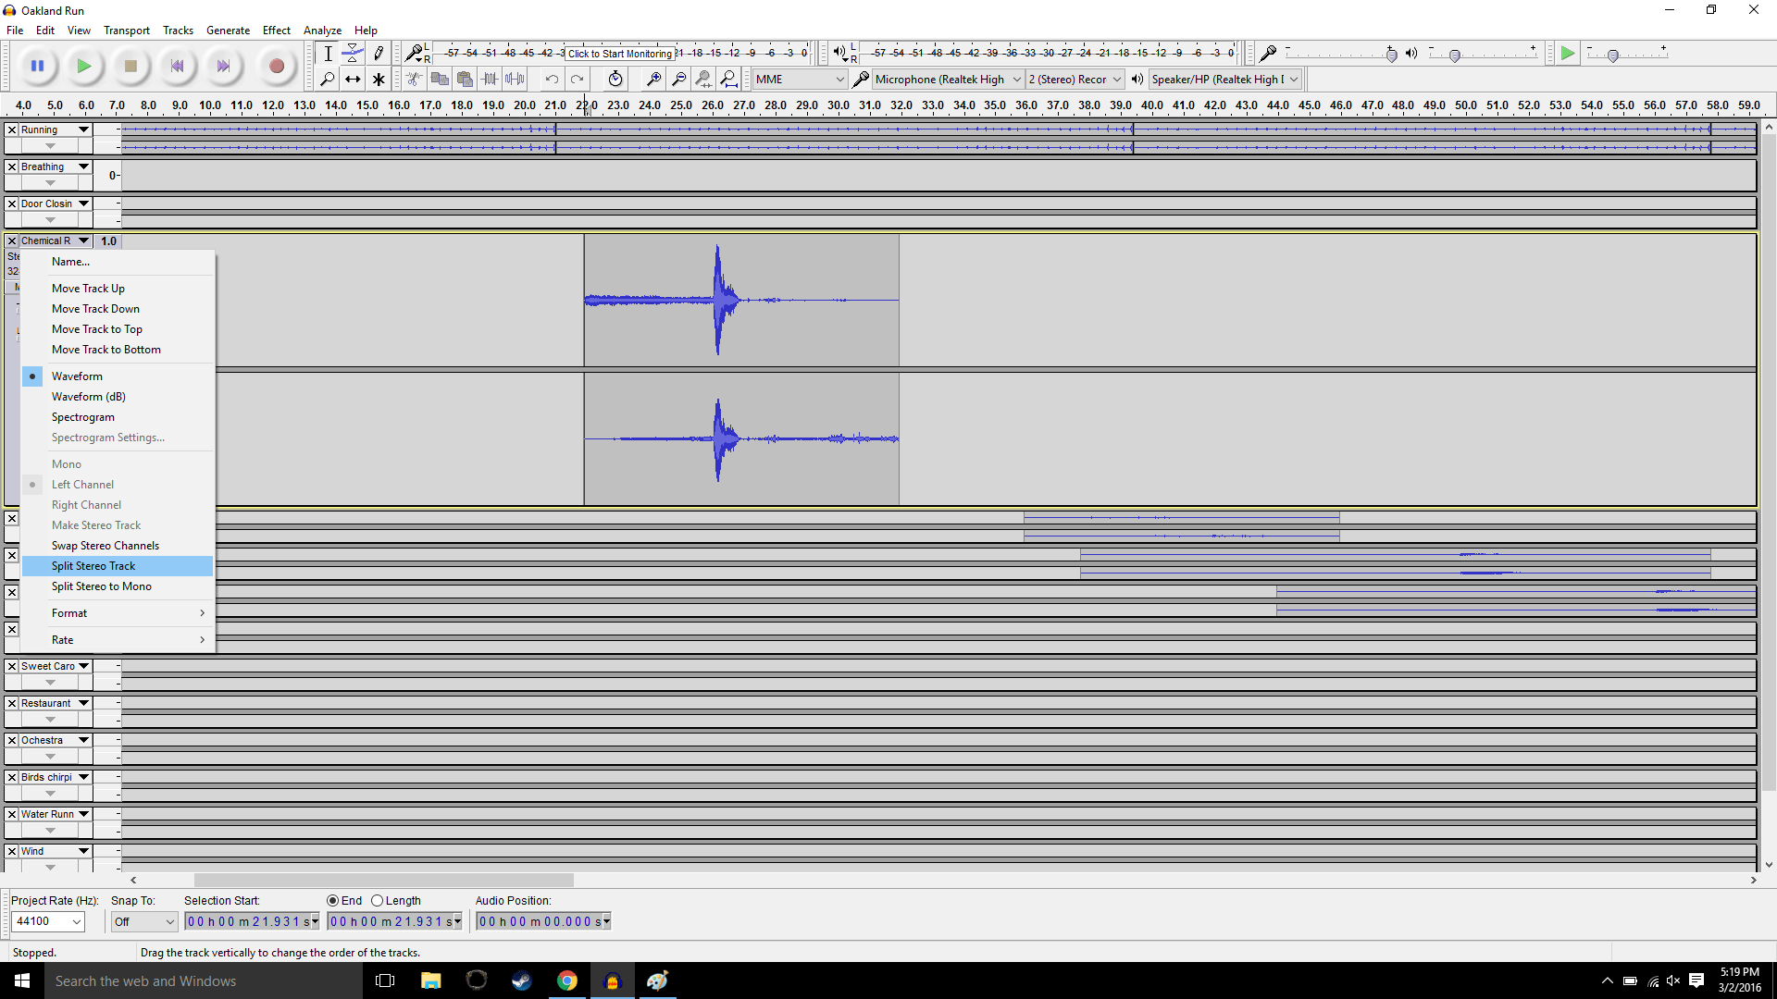Viewport: 1777px width, 999px height.
Task: Click the Sync-Lock clock icon
Action: point(615,79)
